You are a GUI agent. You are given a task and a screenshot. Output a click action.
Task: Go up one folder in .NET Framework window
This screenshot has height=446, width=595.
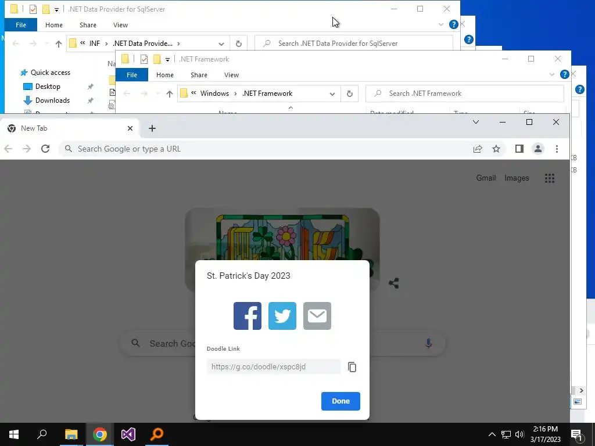[169, 93]
